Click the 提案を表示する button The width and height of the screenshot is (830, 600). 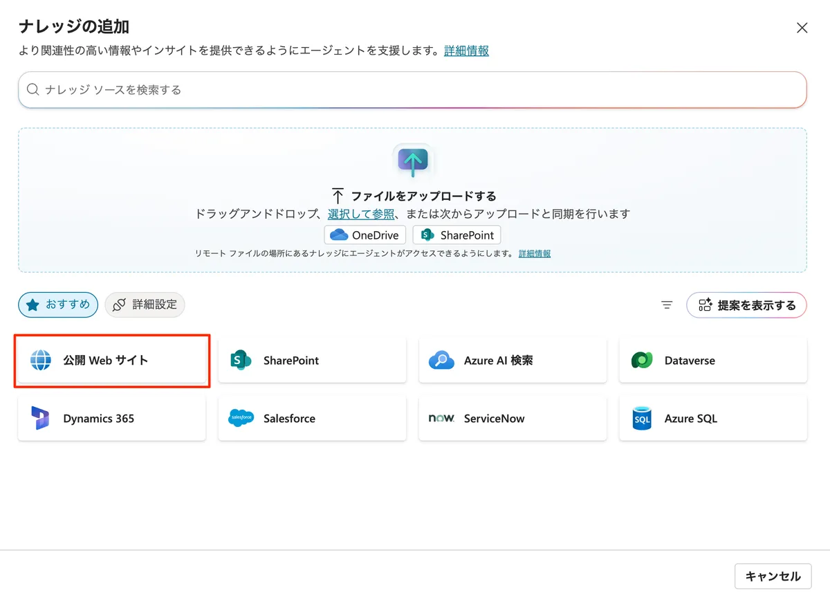(746, 305)
